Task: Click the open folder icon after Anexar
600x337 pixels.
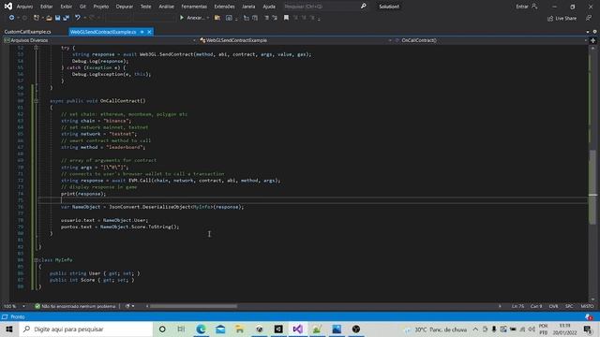Action: point(217,18)
